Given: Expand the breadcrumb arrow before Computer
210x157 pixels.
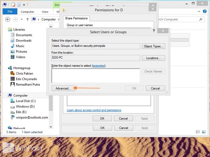Looking at the screenshot, I should 39,20.
